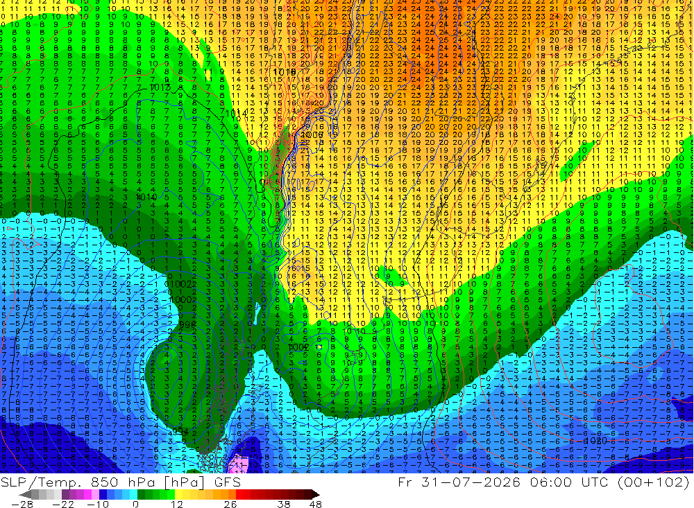Click the '1006' isobar label on the map
Viewport: 694px width, 508px height.
coord(312,135)
